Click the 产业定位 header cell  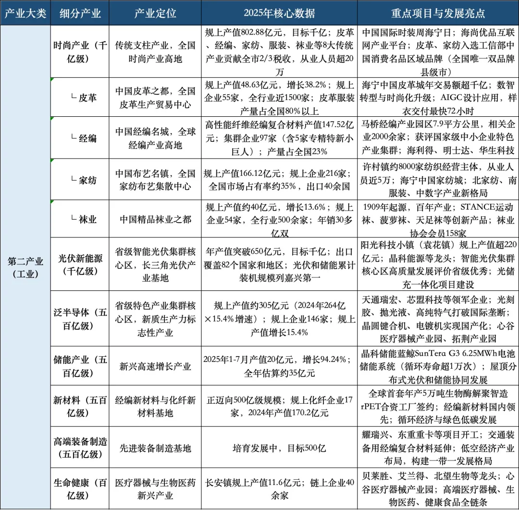(x=155, y=13)
